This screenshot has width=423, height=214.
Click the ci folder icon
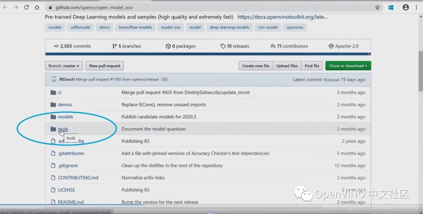53,92
